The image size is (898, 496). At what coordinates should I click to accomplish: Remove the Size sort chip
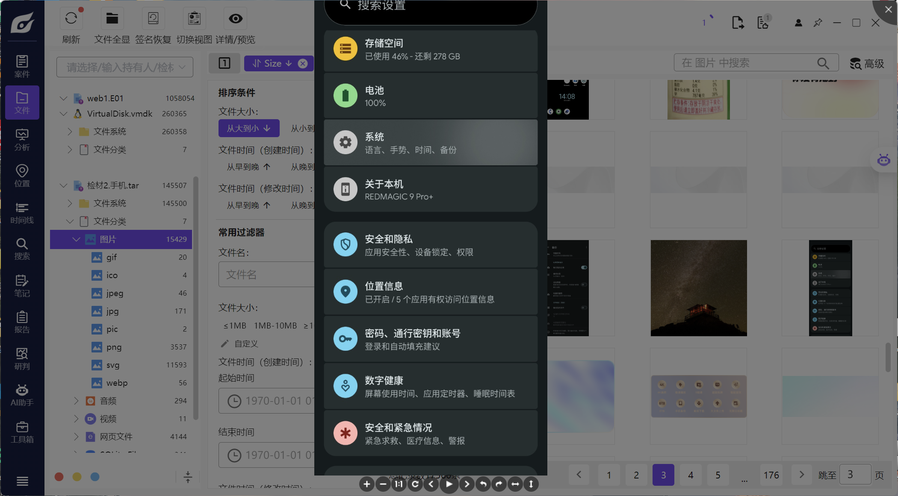coord(303,63)
